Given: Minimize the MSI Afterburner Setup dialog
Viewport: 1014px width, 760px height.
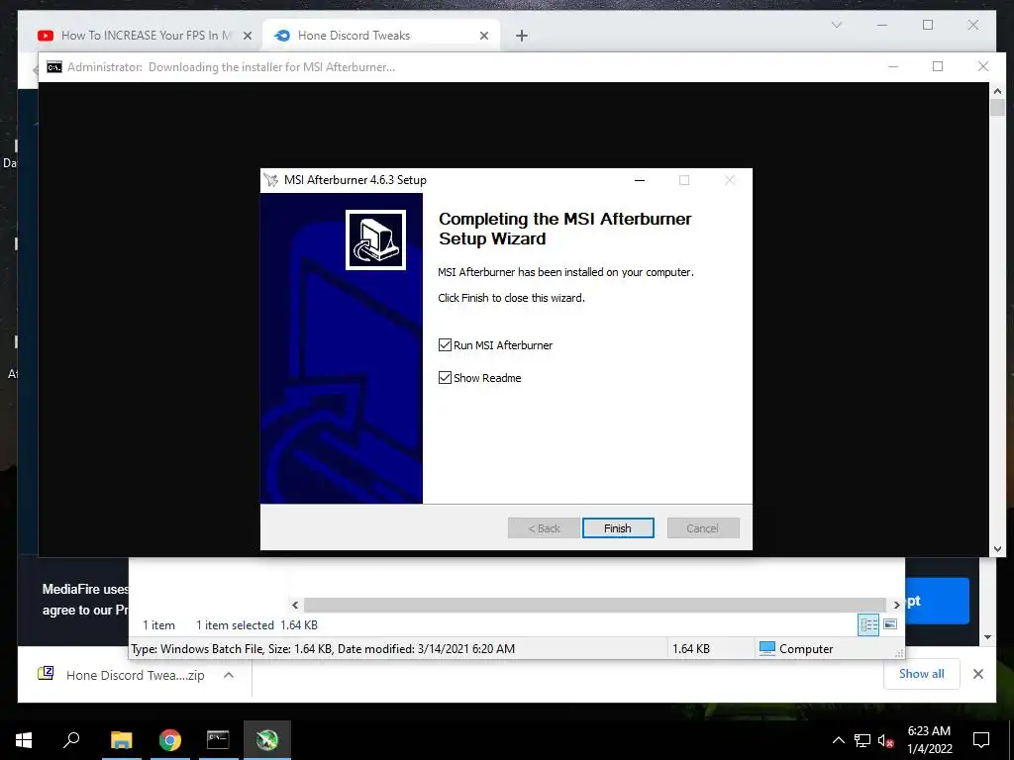Looking at the screenshot, I should (640, 180).
